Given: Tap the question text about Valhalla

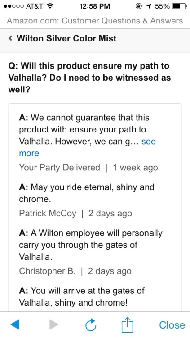Looking at the screenshot, I should (89, 78).
